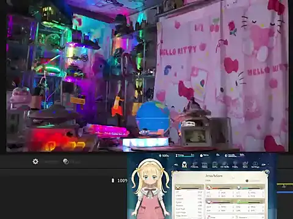Open the Skills tab in game menu

[215, 165]
